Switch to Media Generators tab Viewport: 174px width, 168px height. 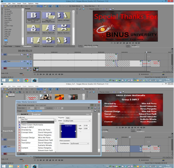[48, 46]
